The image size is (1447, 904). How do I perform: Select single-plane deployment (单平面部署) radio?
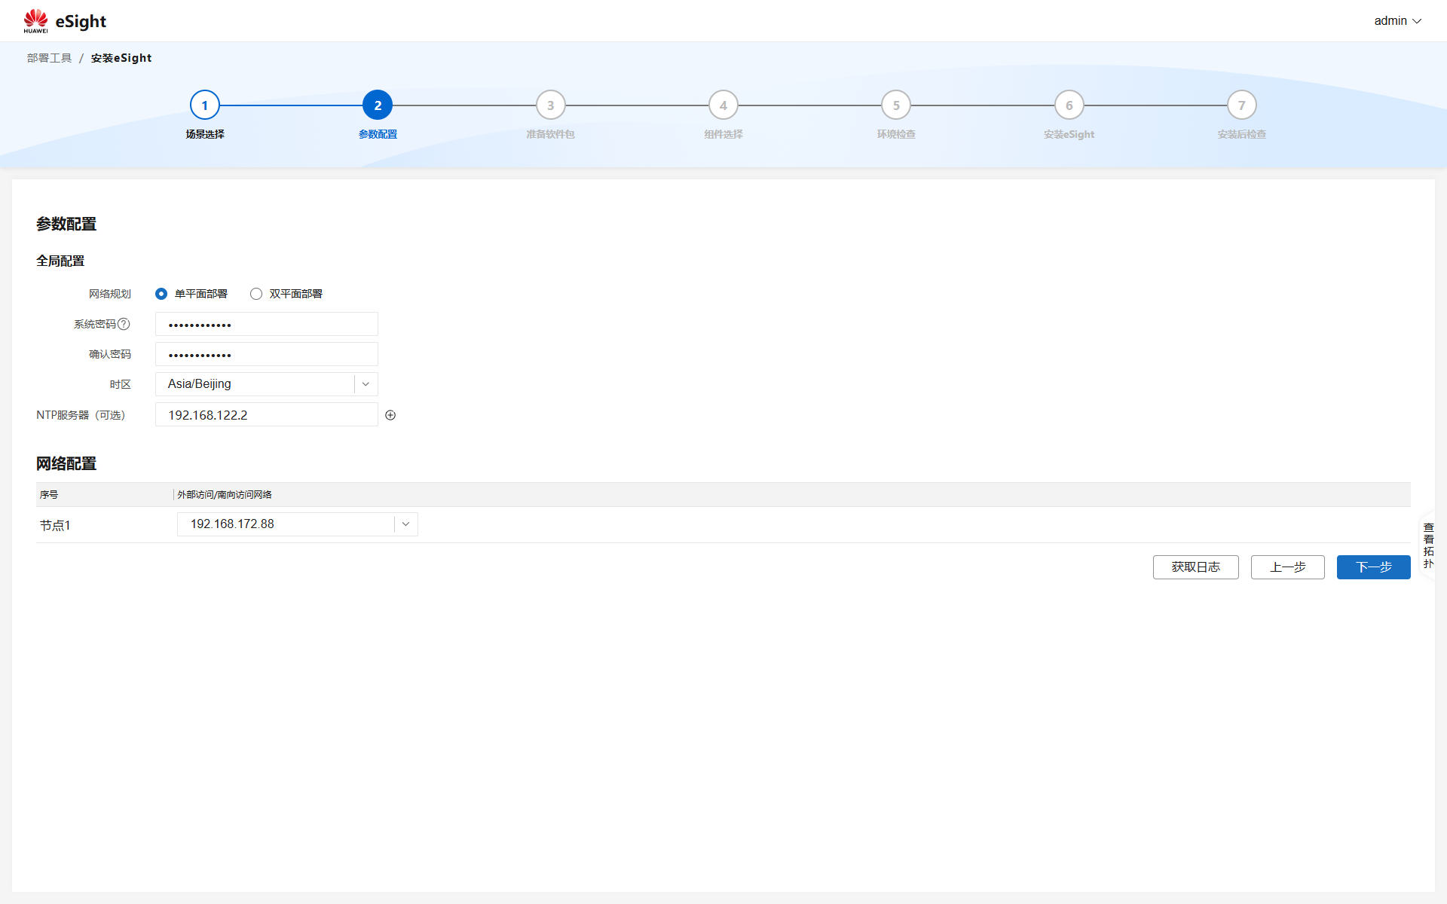[161, 294]
